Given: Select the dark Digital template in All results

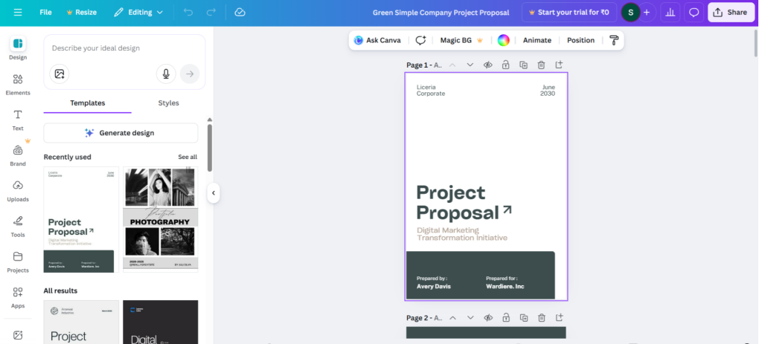Looking at the screenshot, I should coord(161,322).
